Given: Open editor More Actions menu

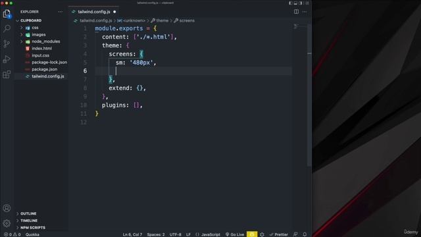Looking at the screenshot, I should (x=305, y=12).
